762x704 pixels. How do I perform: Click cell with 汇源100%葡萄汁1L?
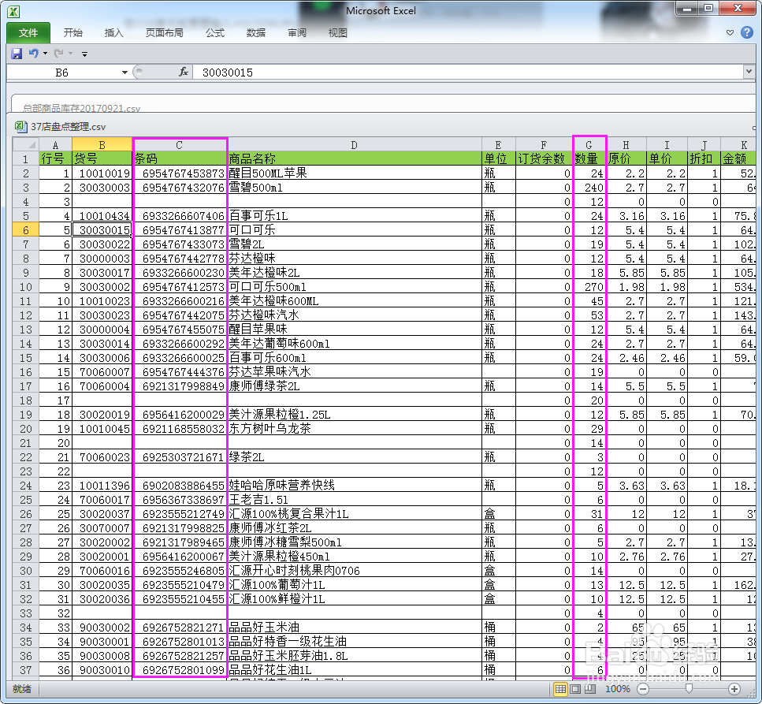(x=355, y=585)
